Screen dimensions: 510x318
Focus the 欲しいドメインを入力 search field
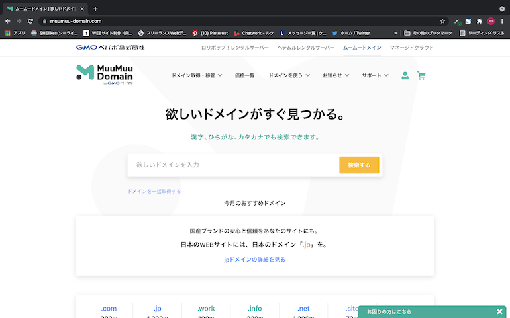click(233, 165)
